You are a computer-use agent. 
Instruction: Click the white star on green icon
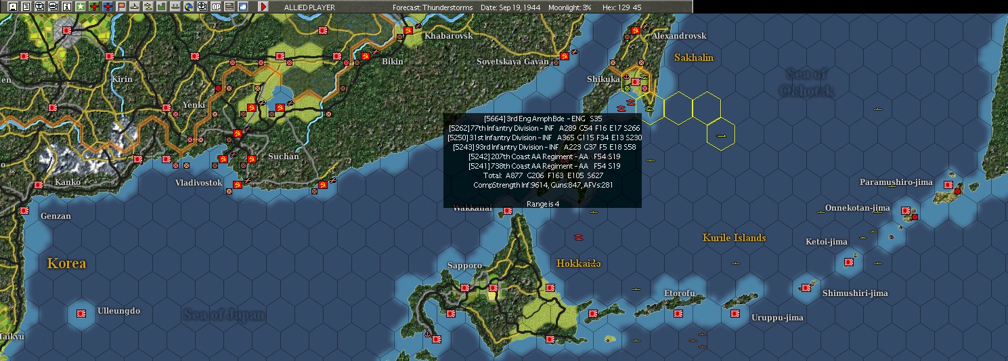(x=81, y=7)
